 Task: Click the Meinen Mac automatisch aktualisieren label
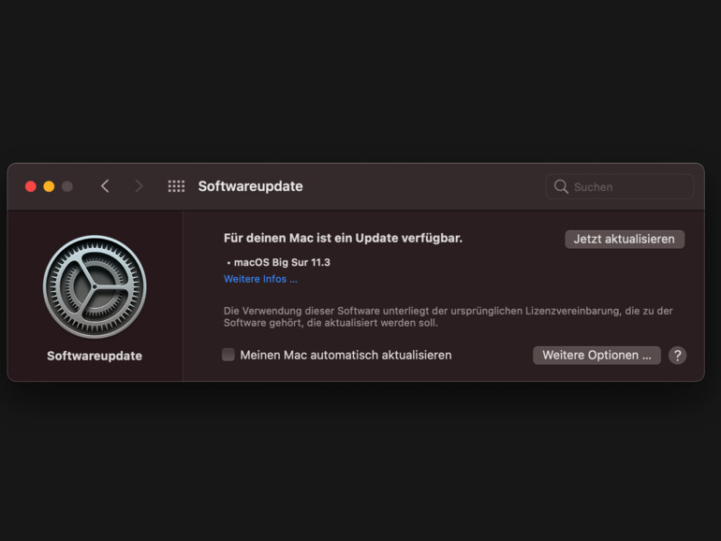click(x=346, y=355)
